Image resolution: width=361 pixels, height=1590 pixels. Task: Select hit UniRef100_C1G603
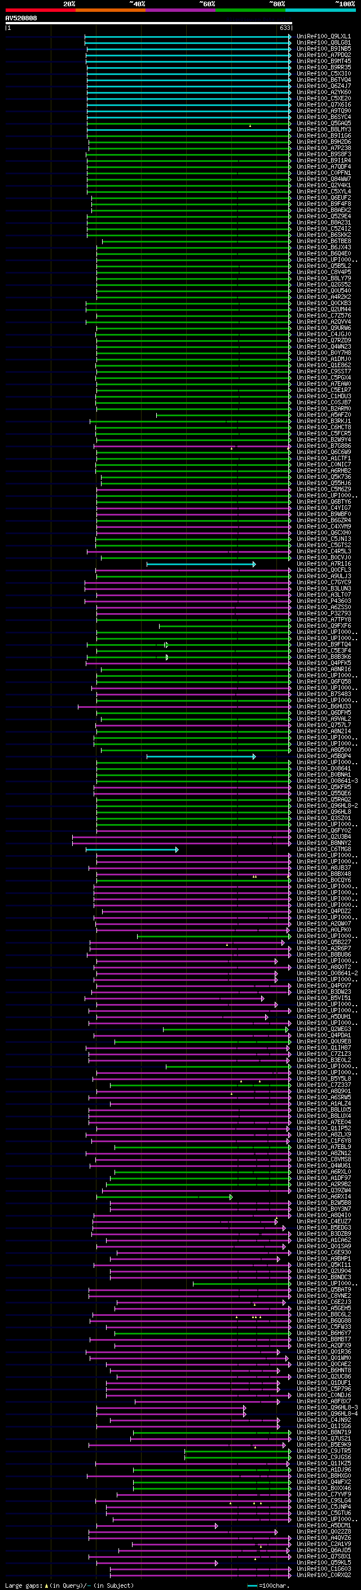324,1568
